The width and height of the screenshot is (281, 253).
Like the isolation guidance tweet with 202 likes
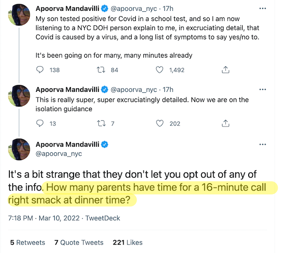click(x=160, y=123)
